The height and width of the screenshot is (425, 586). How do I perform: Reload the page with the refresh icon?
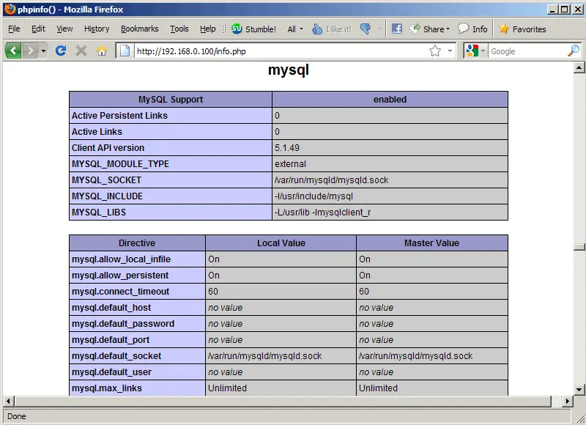[x=62, y=51]
